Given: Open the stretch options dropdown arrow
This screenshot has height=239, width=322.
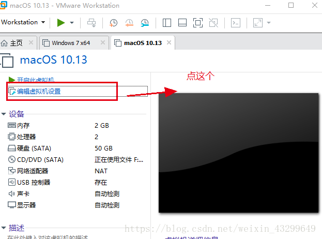Looking at the screenshot, I should click(x=269, y=23).
